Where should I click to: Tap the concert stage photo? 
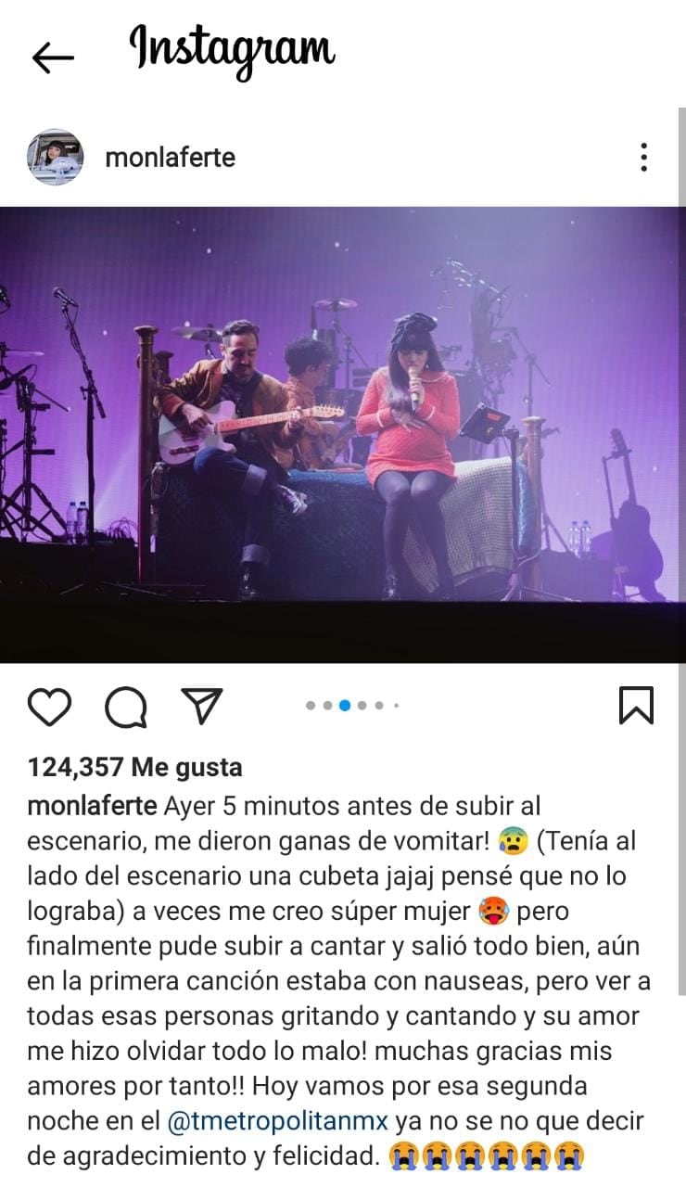click(343, 434)
